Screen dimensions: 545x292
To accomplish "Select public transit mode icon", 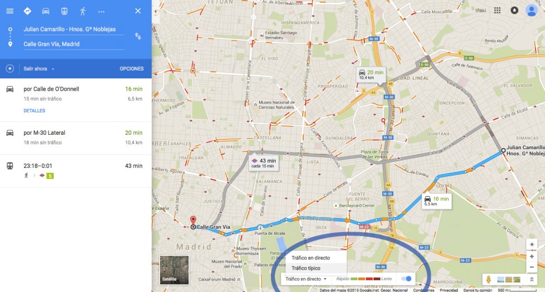I will pos(64,11).
